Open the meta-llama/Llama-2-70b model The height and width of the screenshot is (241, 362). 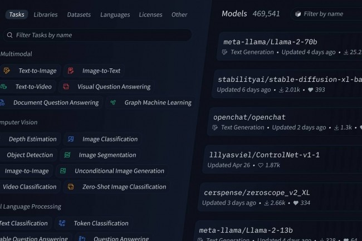click(270, 42)
